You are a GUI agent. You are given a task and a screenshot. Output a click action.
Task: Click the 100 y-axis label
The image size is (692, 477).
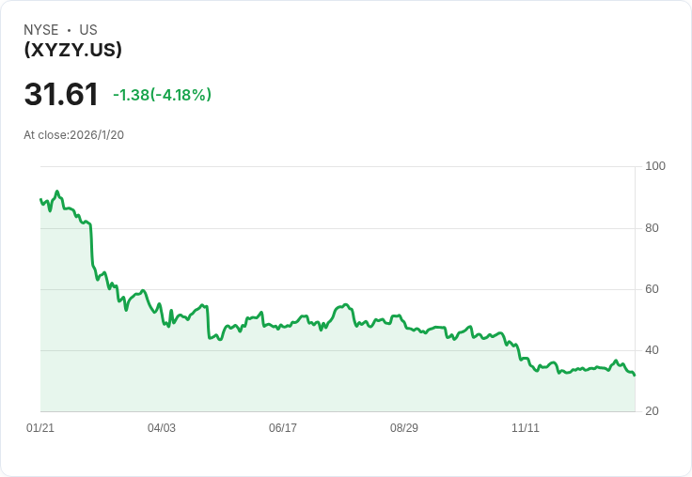(655, 166)
